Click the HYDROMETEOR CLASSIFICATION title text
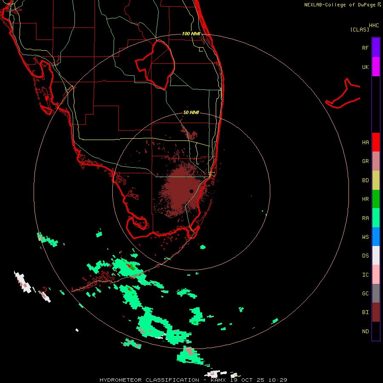The height and width of the screenshot is (383, 383). pyautogui.click(x=149, y=380)
